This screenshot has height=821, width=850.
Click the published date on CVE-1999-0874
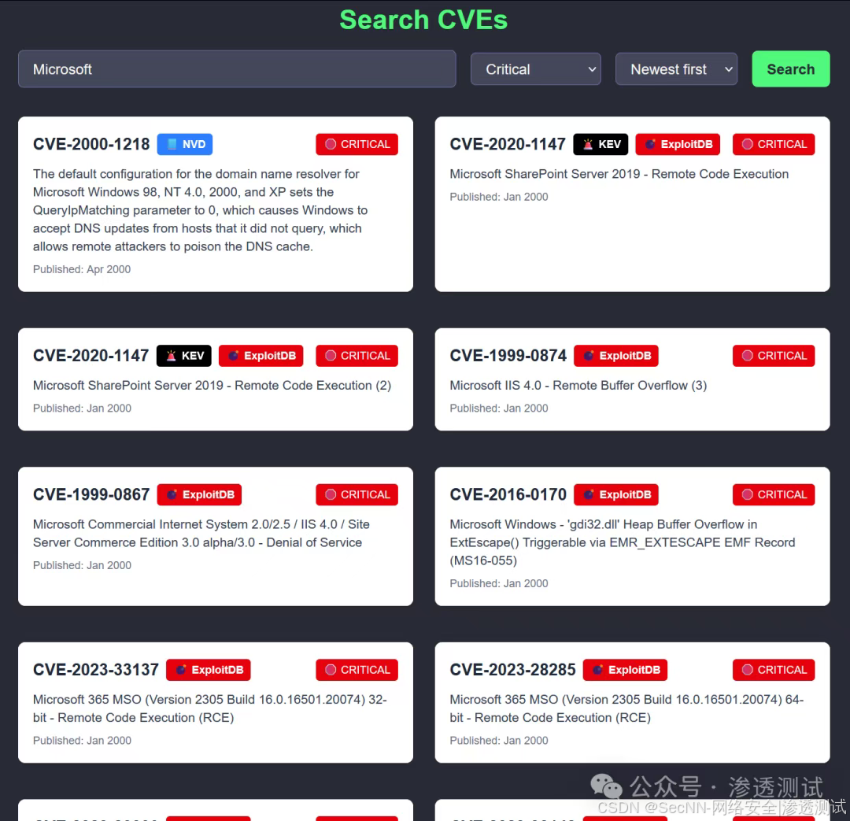[x=499, y=409]
